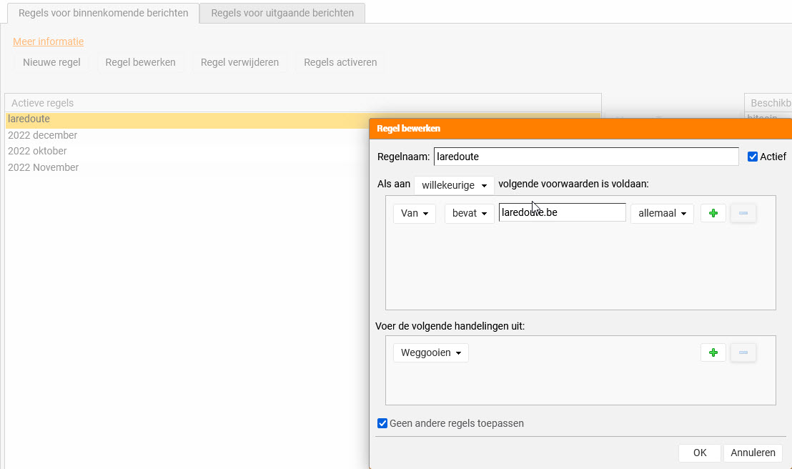The width and height of the screenshot is (792, 469).
Task: Open the allemaal dropdown
Action: pyautogui.click(x=662, y=213)
